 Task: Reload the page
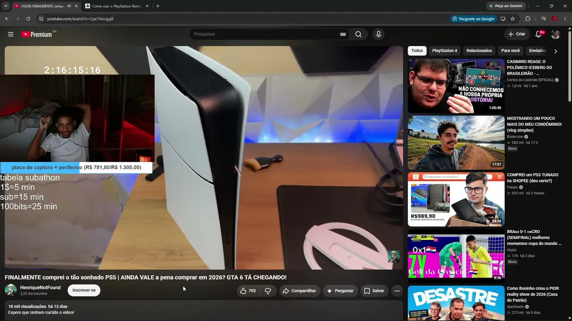click(28, 19)
